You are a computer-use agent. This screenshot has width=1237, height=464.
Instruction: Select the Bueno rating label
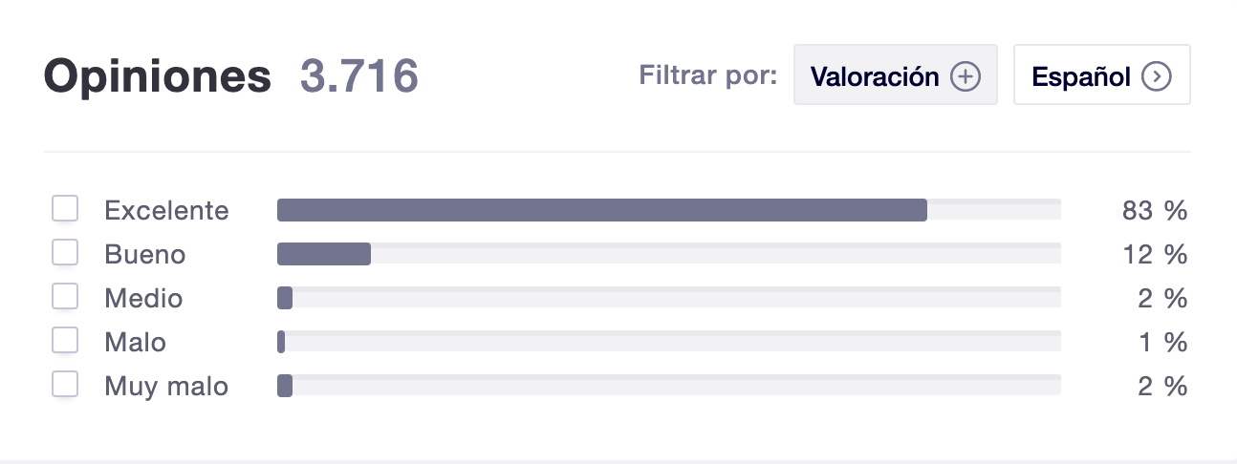(144, 254)
